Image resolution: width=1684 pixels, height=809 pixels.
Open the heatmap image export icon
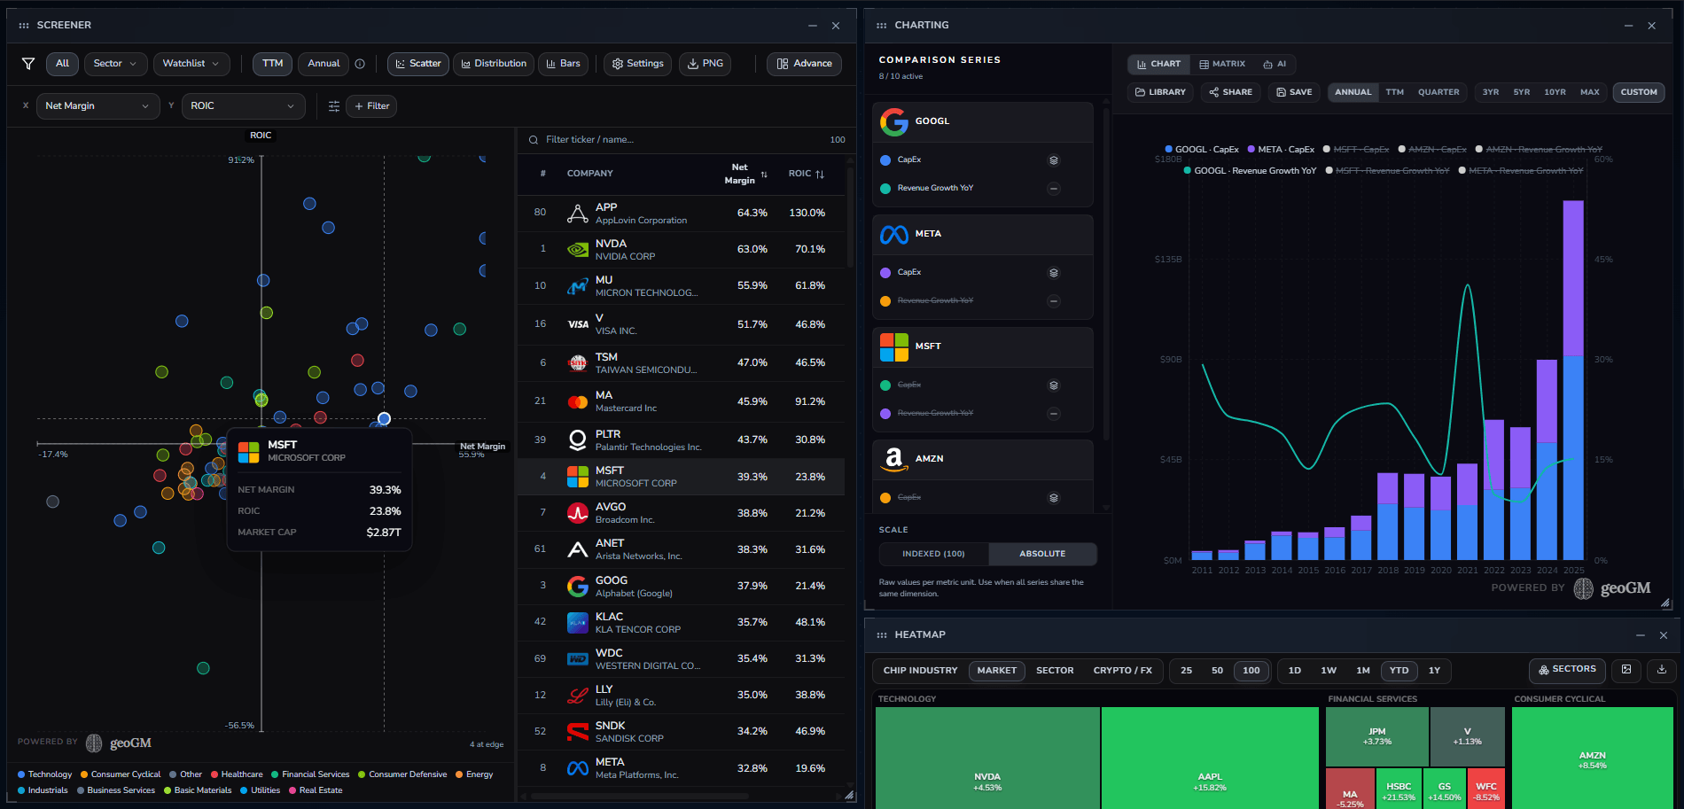coord(1626,670)
